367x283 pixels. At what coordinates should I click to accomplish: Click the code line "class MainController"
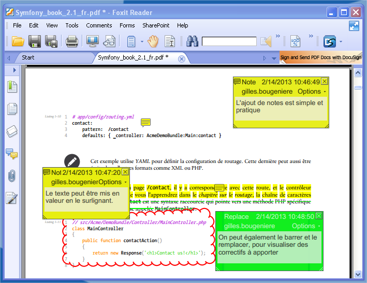pyautogui.click(x=98, y=229)
